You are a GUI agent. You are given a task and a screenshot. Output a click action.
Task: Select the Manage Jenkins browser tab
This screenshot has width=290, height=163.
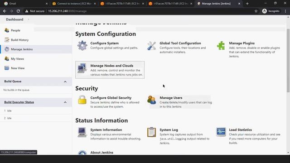(x=218, y=4)
